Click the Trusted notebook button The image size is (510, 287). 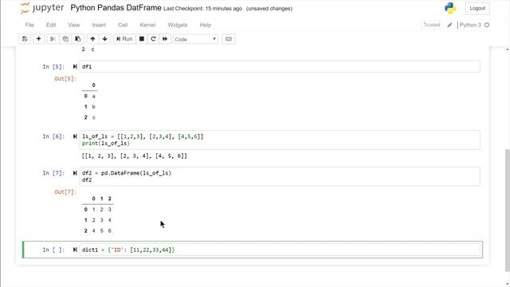point(432,25)
